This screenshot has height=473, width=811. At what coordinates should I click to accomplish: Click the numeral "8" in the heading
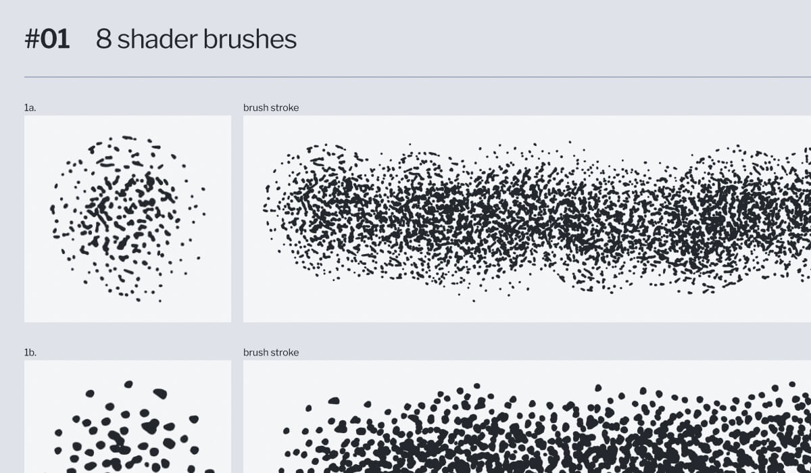(103, 39)
